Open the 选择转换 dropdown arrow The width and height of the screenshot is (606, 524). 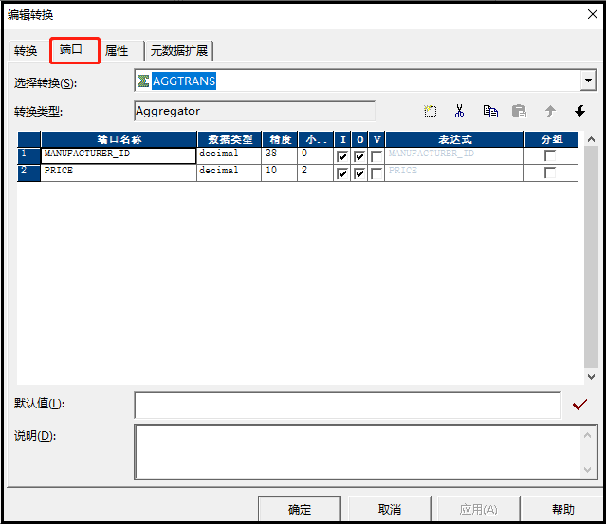click(x=588, y=81)
